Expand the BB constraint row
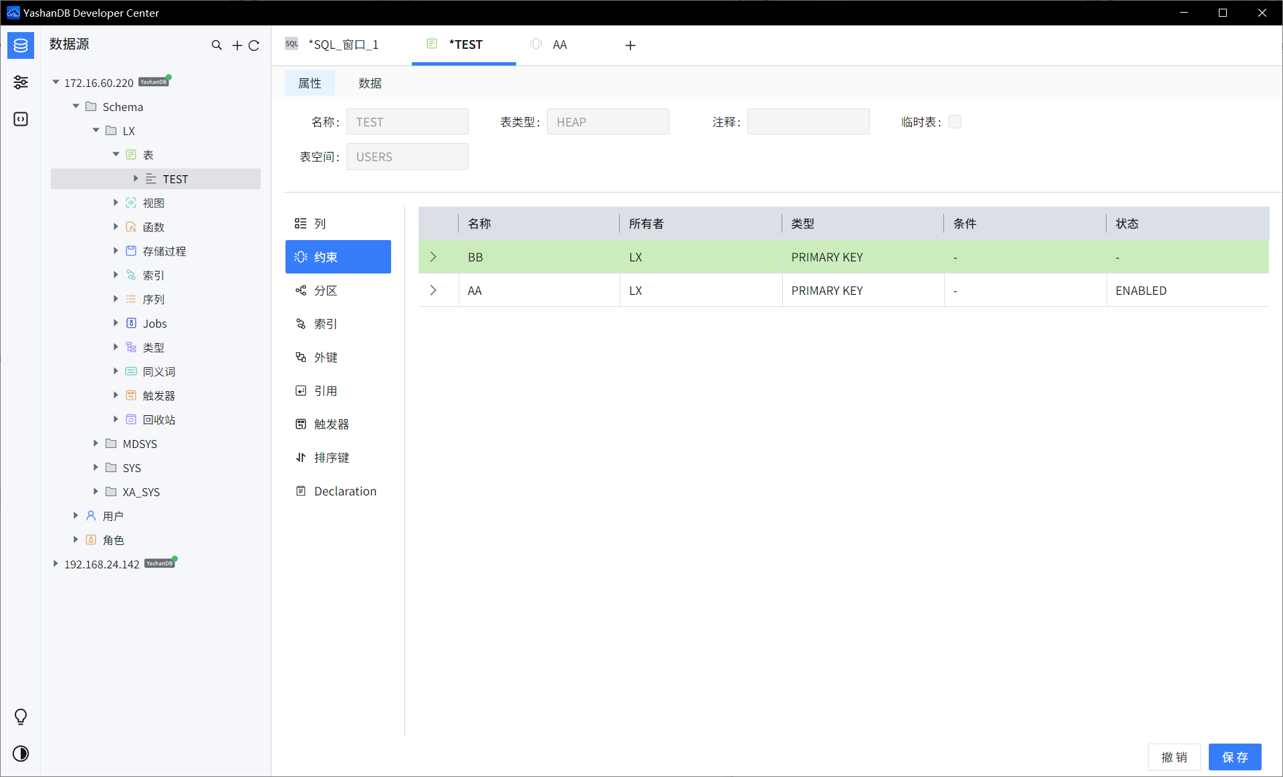This screenshot has height=777, width=1283. click(x=433, y=257)
